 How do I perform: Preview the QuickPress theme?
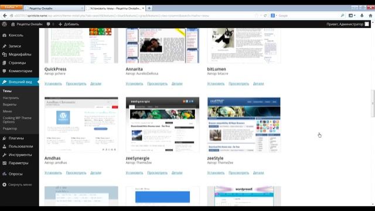(76, 83)
